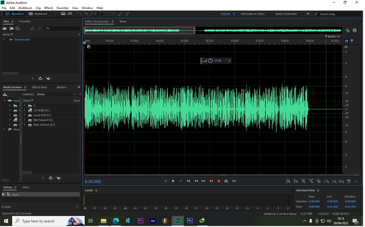Select Local Disk (E:) in Media Browser
Screen dimensions: 365x227
pyautogui.click(x=42, y=115)
